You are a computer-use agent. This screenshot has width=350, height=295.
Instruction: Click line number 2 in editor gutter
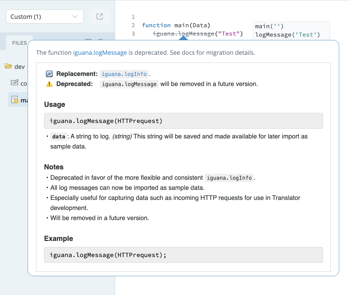coord(133,25)
